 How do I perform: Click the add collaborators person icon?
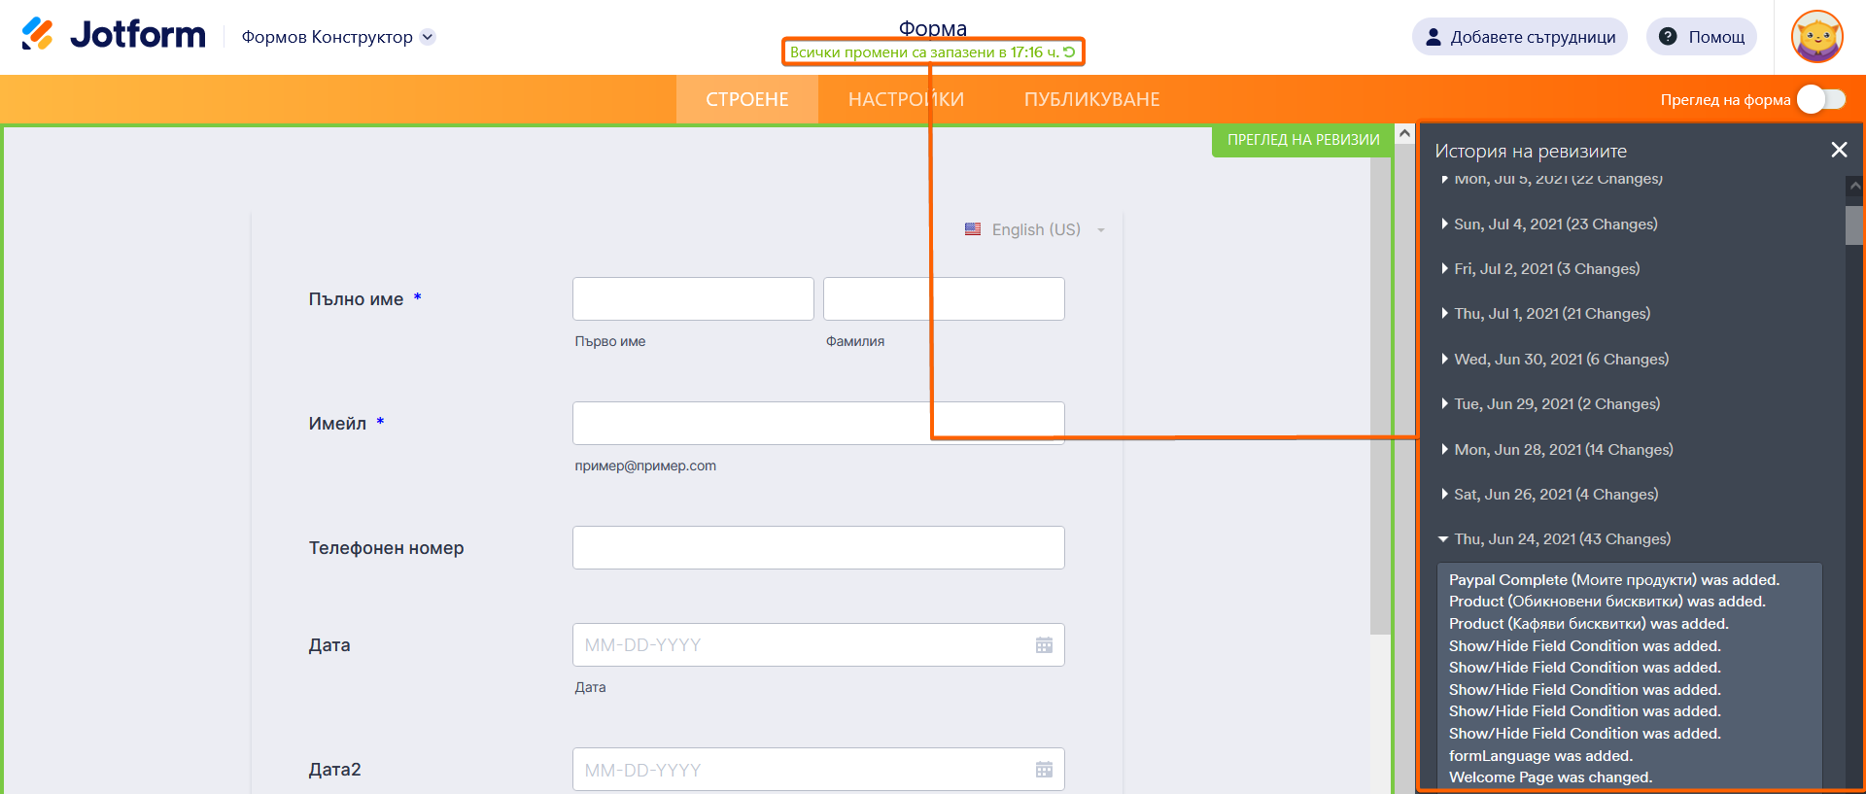click(x=1433, y=37)
